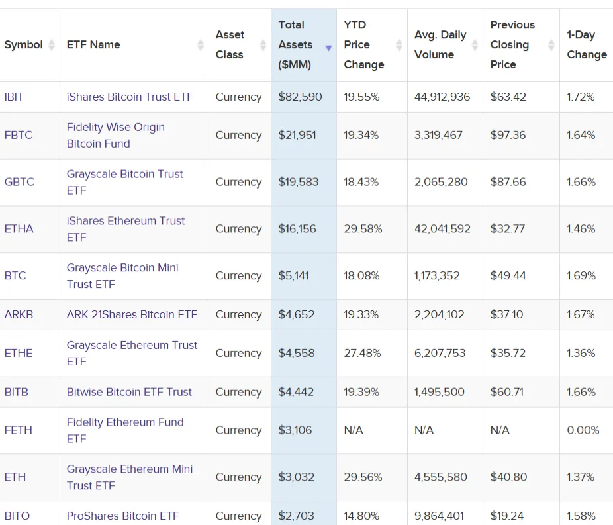Click Asset Class column sort arrows

[x=263, y=45]
